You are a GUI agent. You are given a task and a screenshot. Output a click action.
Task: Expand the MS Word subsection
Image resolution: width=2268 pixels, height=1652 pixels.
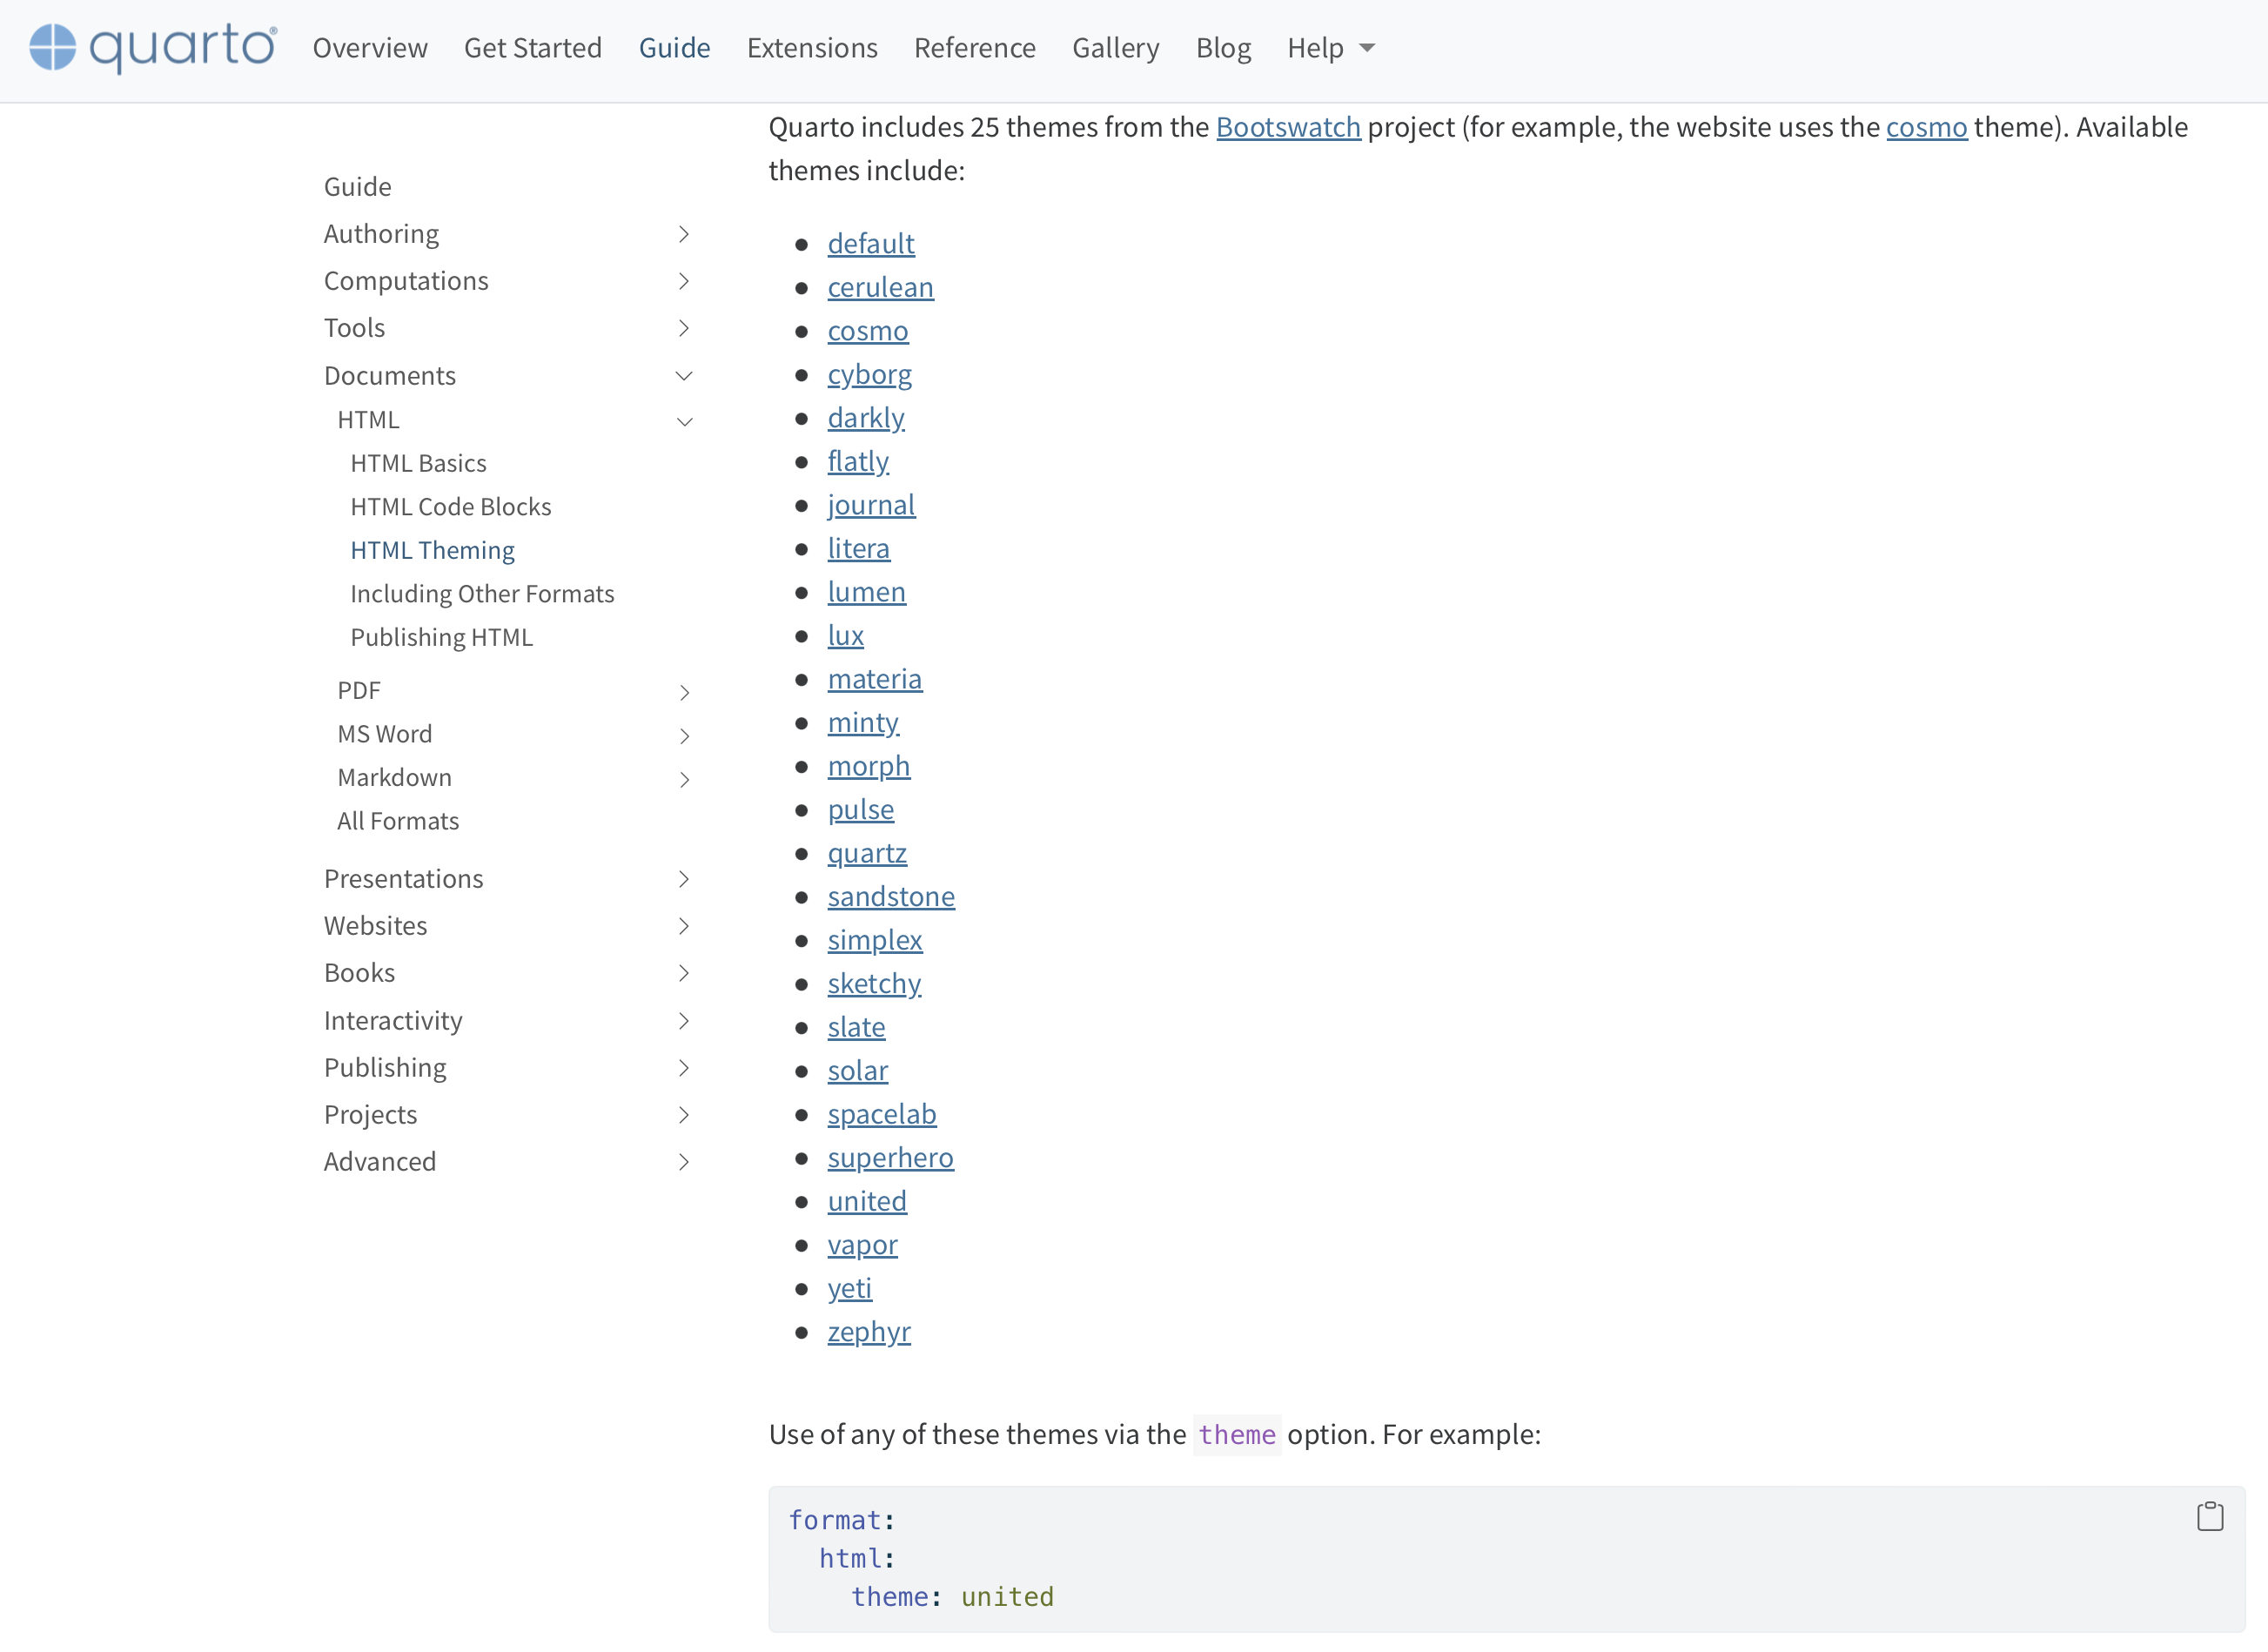pos(685,736)
